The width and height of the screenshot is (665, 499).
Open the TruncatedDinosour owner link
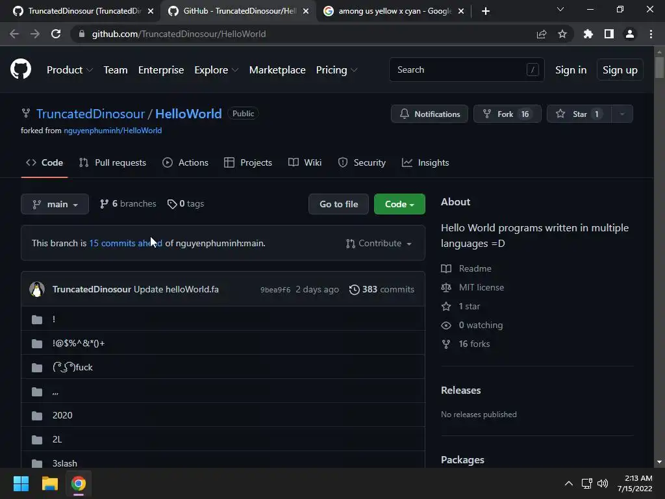[x=90, y=114]
